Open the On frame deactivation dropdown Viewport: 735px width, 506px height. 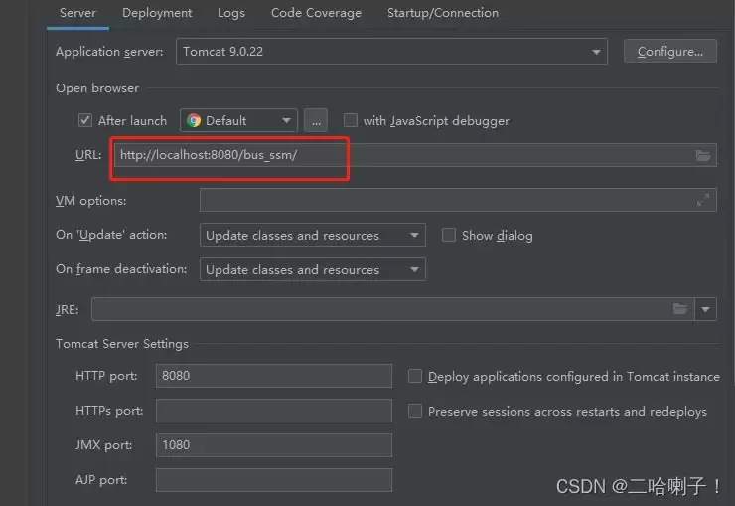tap(312, 269)
